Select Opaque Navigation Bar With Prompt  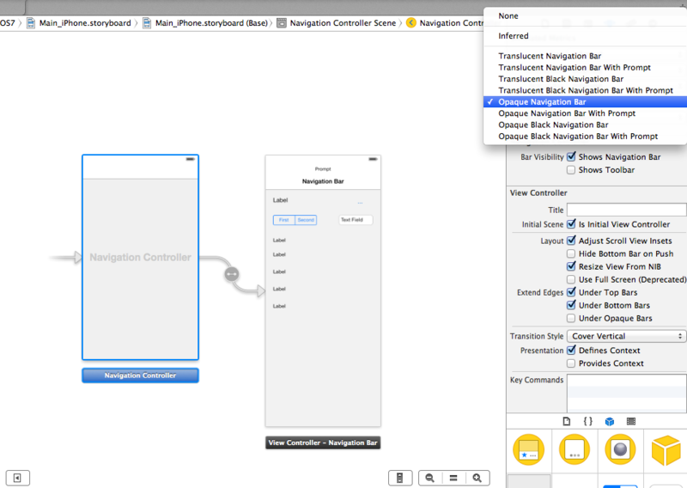[585, 113]
